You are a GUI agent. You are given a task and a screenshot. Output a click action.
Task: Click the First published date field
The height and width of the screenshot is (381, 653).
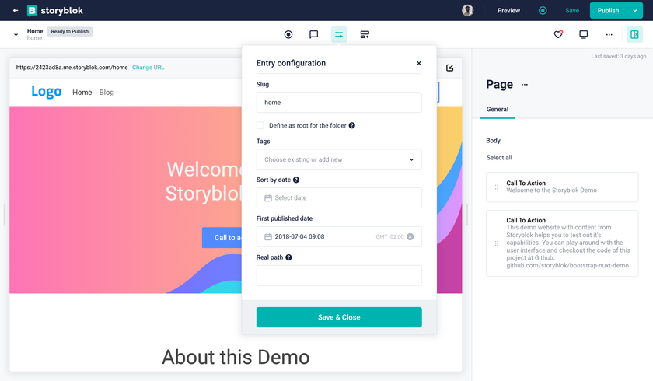[339, 237]
